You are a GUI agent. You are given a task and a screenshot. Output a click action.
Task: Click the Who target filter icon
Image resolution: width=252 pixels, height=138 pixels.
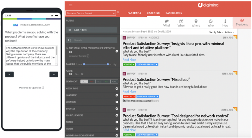point(210,21)
